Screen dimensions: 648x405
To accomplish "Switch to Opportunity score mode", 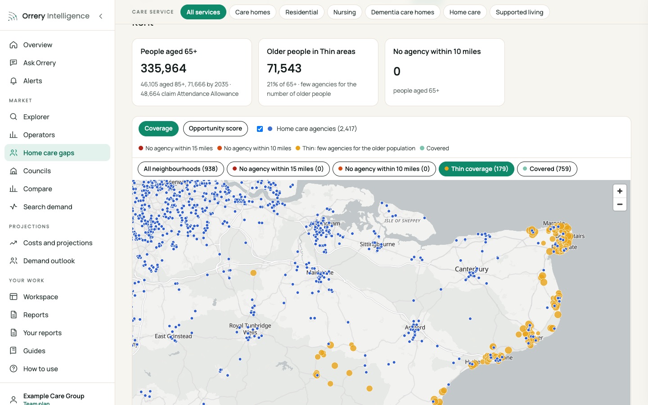I will coord(216,129).
